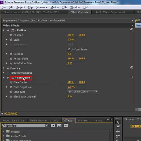141x141 pixels.
Task: Click the Audio Effects folder icon
Action: click(8, 136)
